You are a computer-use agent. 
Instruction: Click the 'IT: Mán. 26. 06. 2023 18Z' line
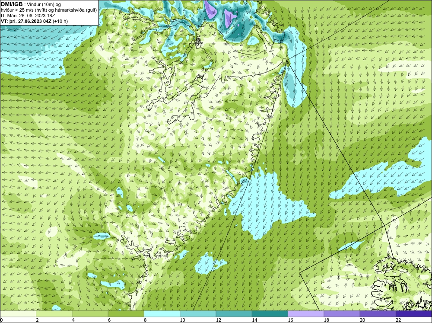28,16
